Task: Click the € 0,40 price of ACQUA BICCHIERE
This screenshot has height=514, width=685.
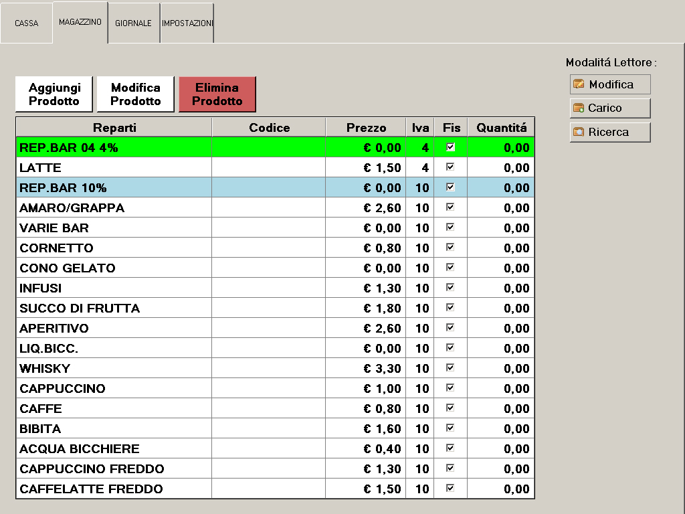Action: [382, 449]
